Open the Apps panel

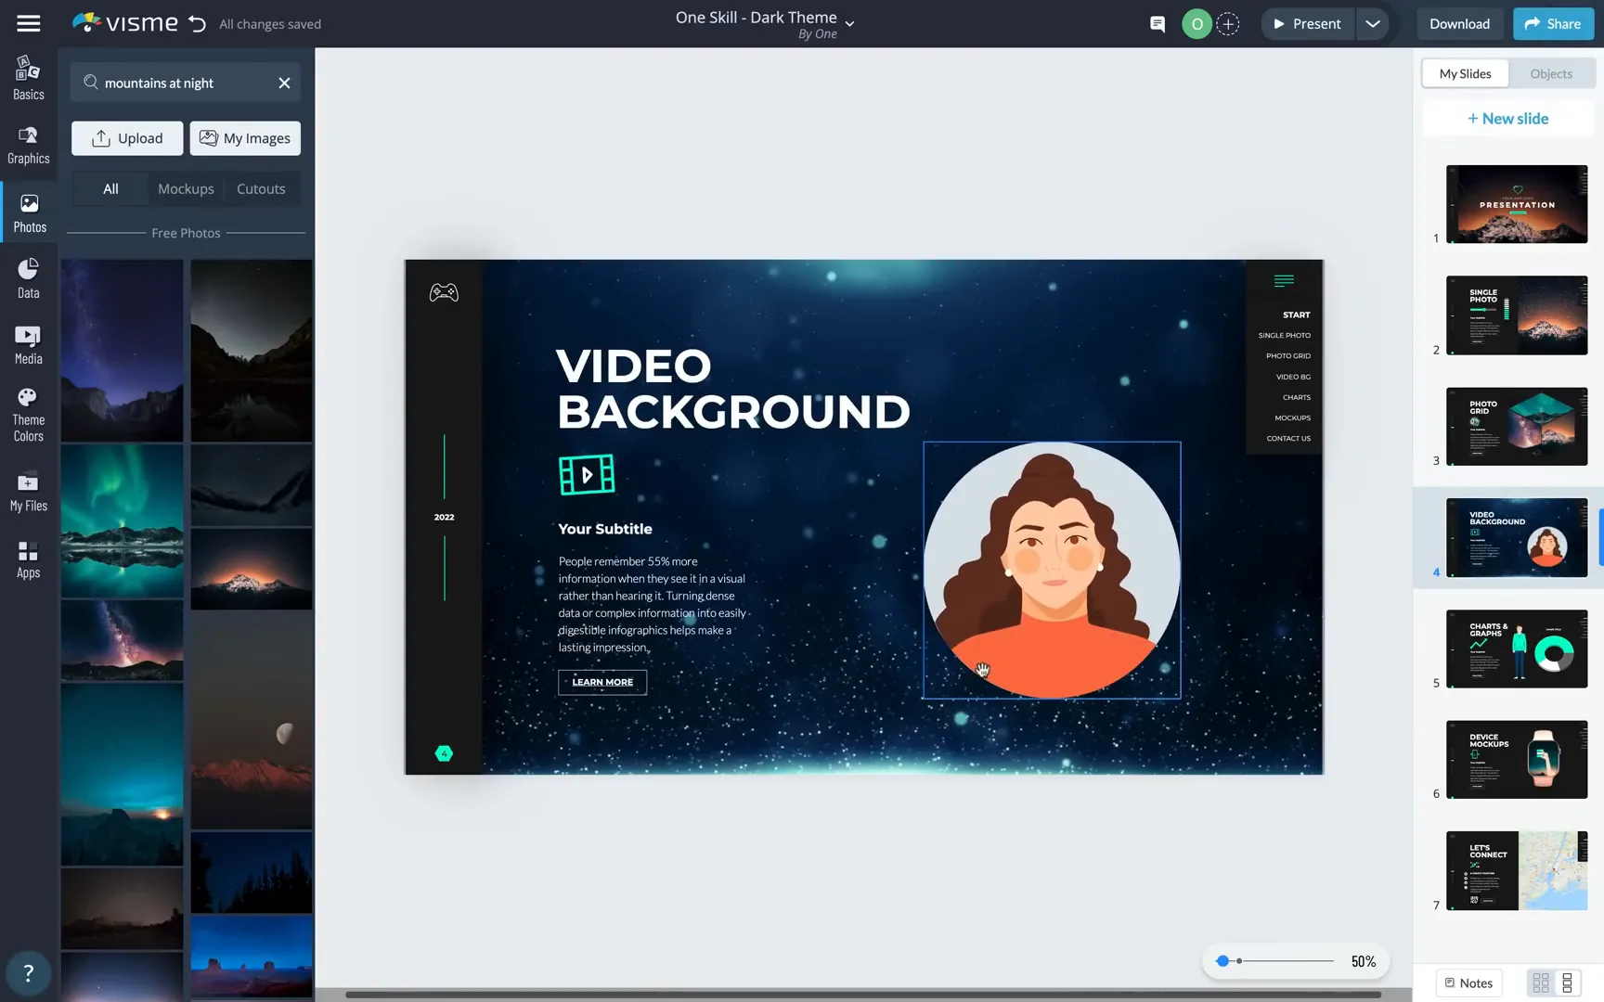28,558
